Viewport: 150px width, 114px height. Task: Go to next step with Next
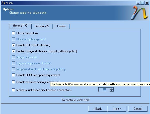[117, 109]
